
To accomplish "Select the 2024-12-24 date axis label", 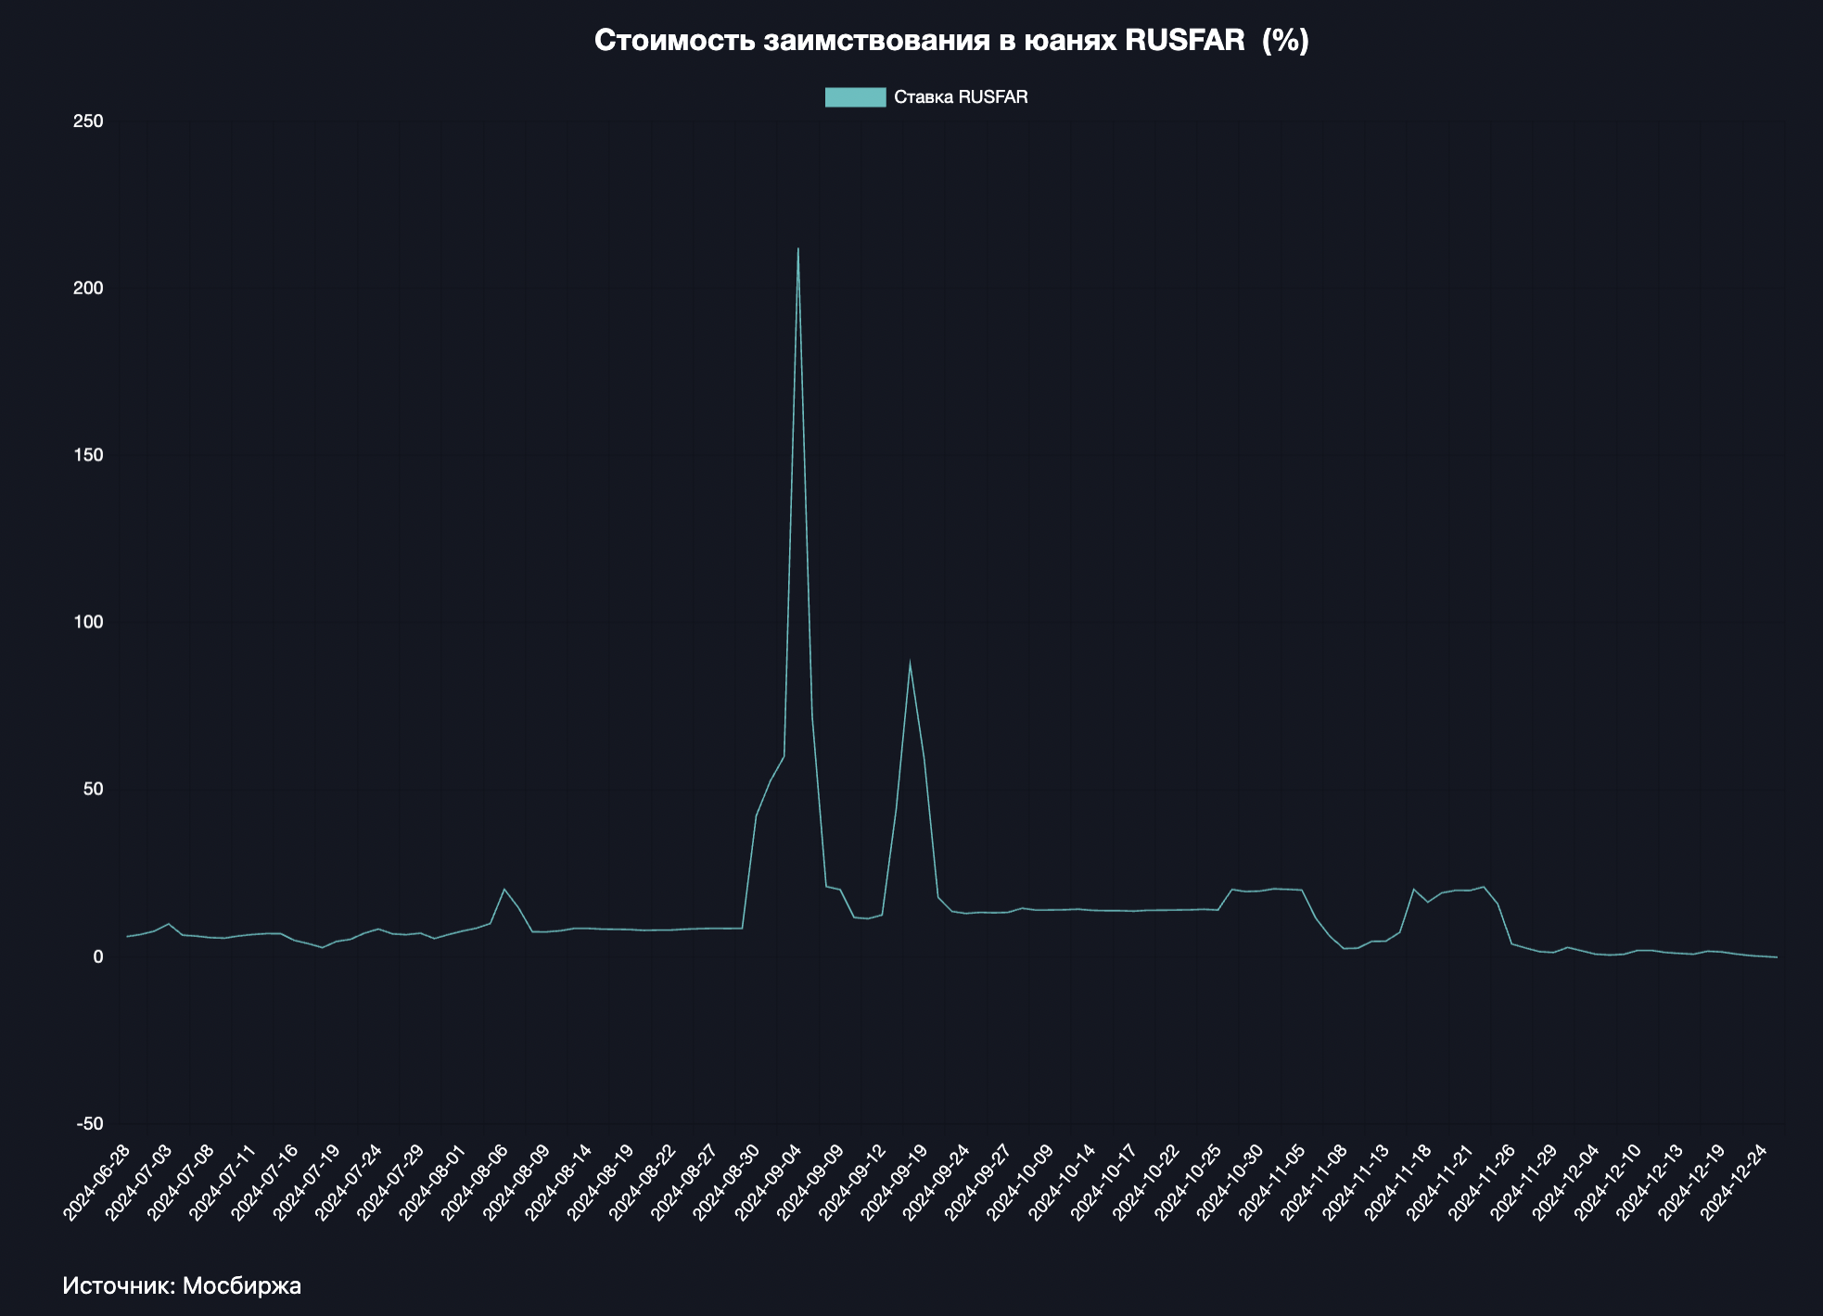I will (1732, 1182).
